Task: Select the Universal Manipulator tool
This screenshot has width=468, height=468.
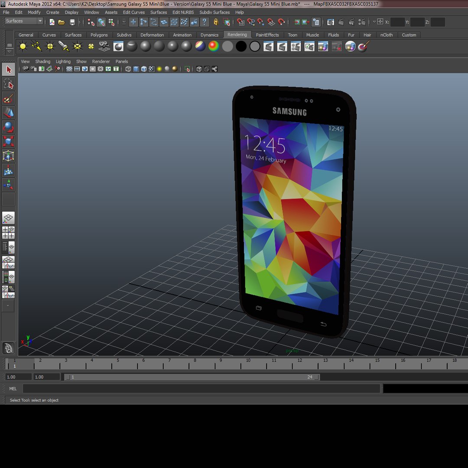Action: tap(8, 156)
